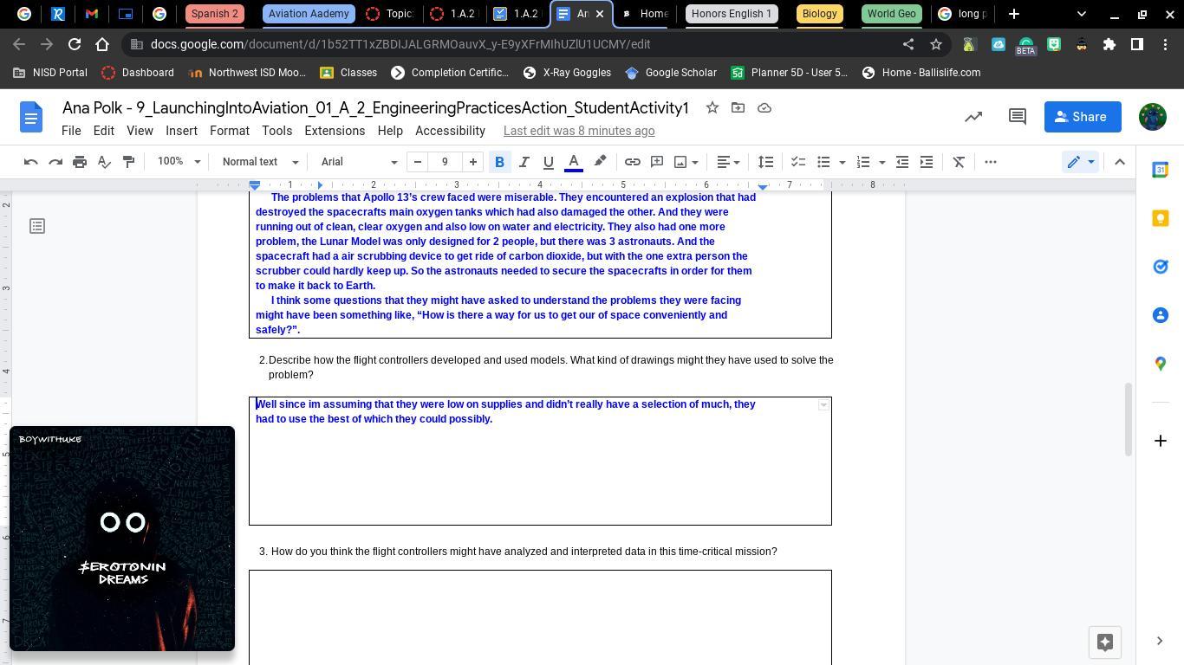
Task: Click the Undo icon in toolbar
Action: click(x=31, y=162)
